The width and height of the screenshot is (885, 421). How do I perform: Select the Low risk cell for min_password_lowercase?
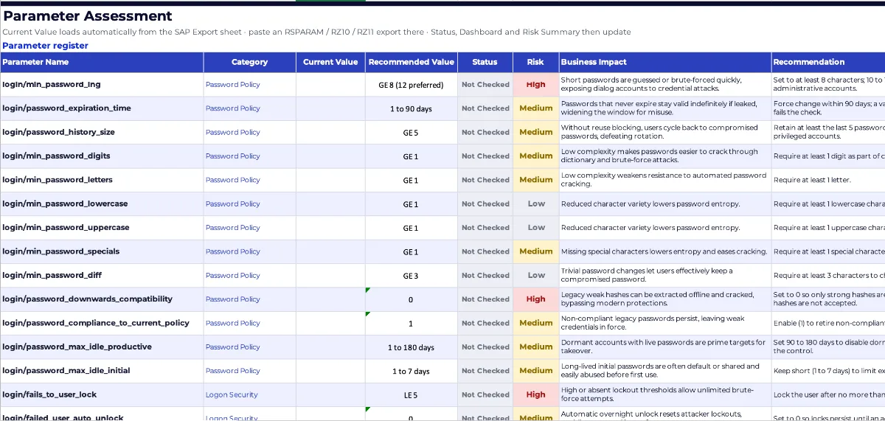(536, 203)
